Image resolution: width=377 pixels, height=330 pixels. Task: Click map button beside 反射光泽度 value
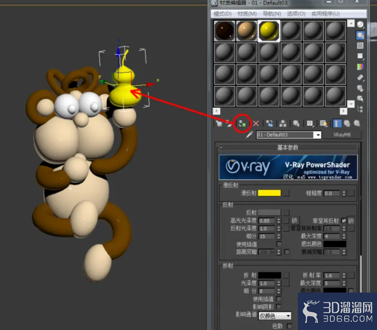(286, 228)
